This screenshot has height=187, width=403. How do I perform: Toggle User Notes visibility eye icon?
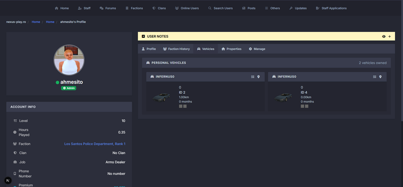(384, 37)
